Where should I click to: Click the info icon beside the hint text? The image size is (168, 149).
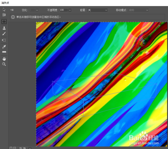pyautogui.click(x=13, y=17)
